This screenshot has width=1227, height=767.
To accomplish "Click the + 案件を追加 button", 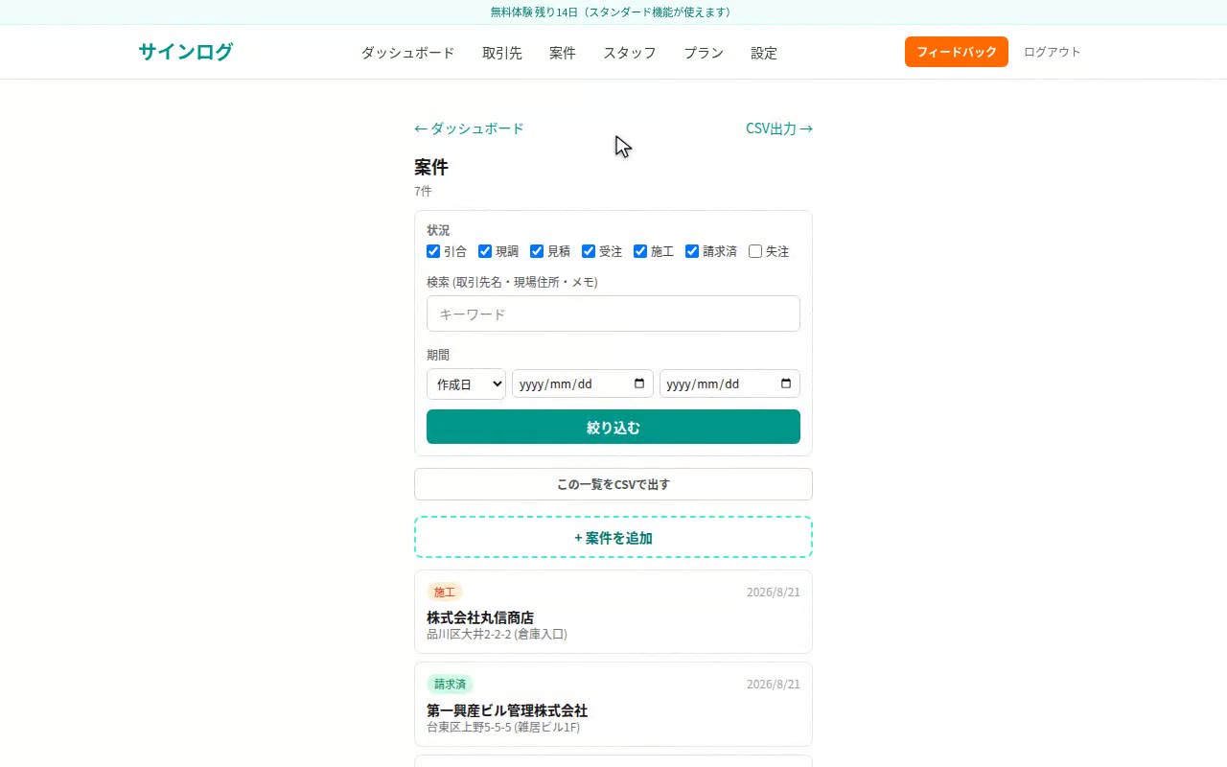I will click(x=613, y=537).
